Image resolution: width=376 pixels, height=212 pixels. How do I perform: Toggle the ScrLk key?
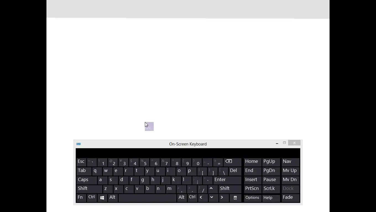coord(271,189)
